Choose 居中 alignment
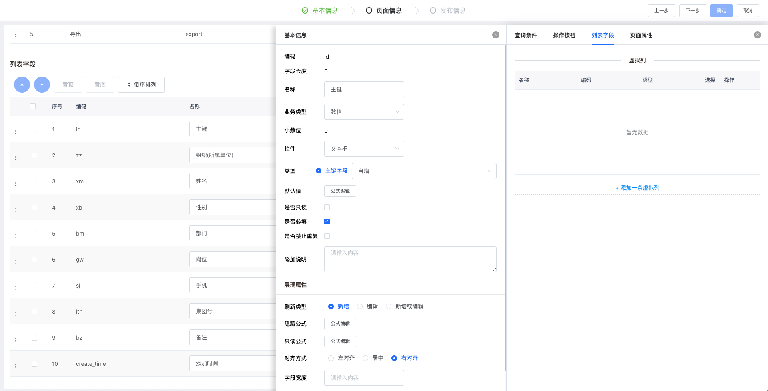This screenshot has width=768, height=391. 365,358
